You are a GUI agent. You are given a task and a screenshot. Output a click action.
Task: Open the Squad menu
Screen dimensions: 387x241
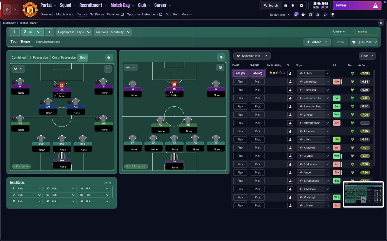pyautogui.click(x=68, y=5)
